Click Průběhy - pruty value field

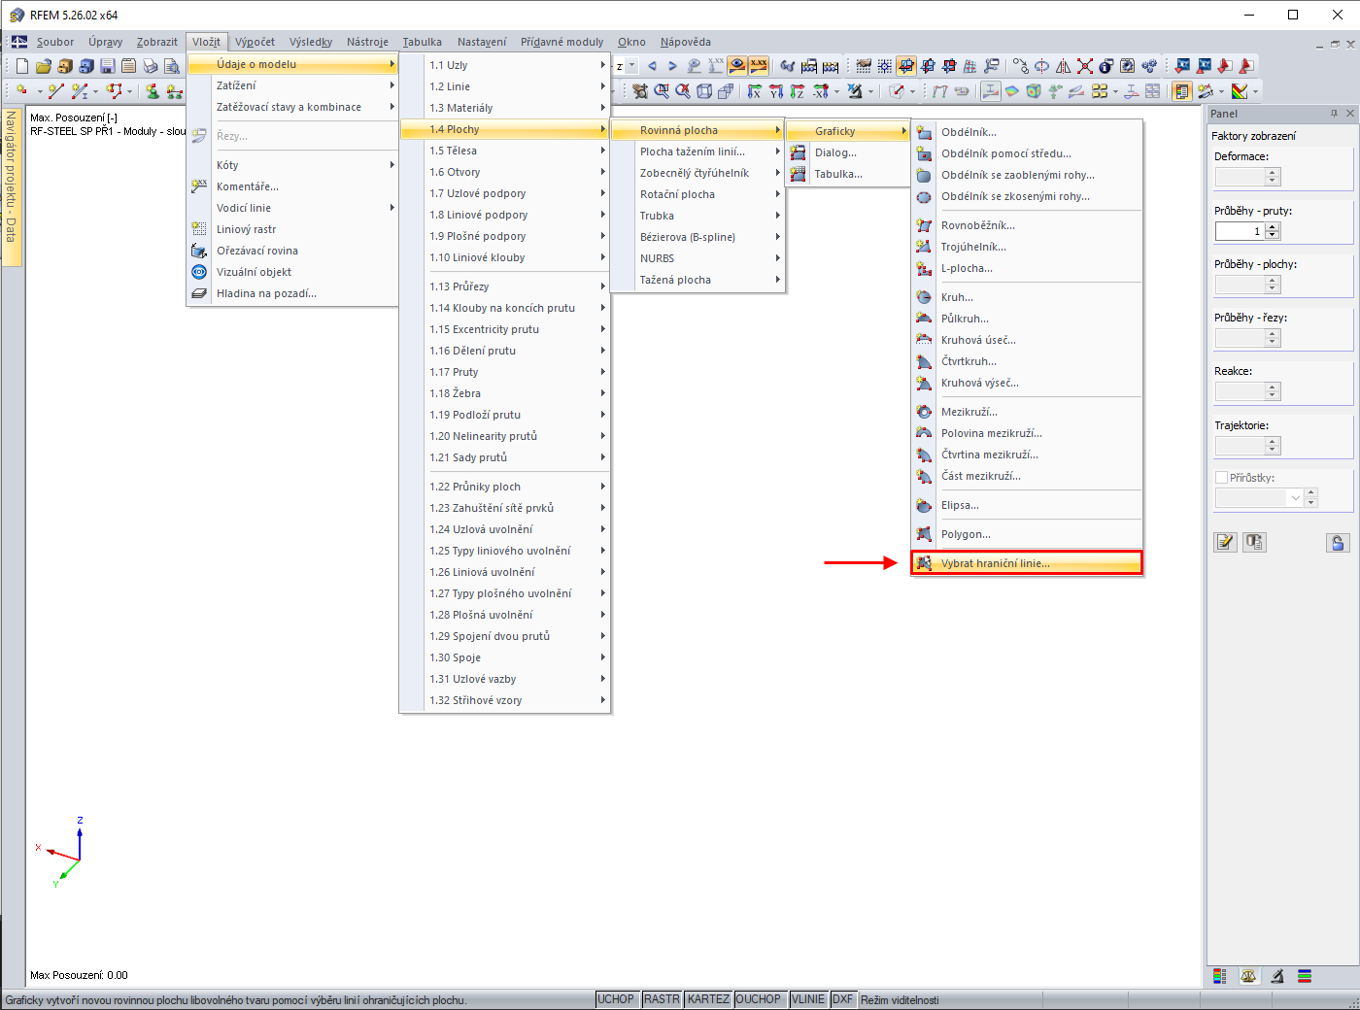pyautogui.click(x=1241, y=231)
